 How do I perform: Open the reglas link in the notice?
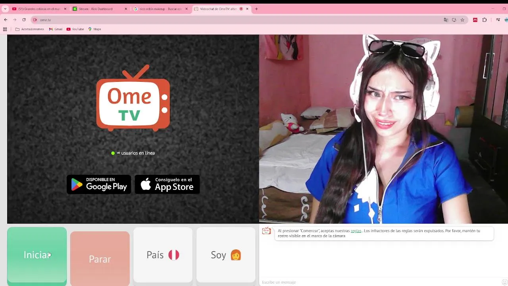[x=356, y=231]
